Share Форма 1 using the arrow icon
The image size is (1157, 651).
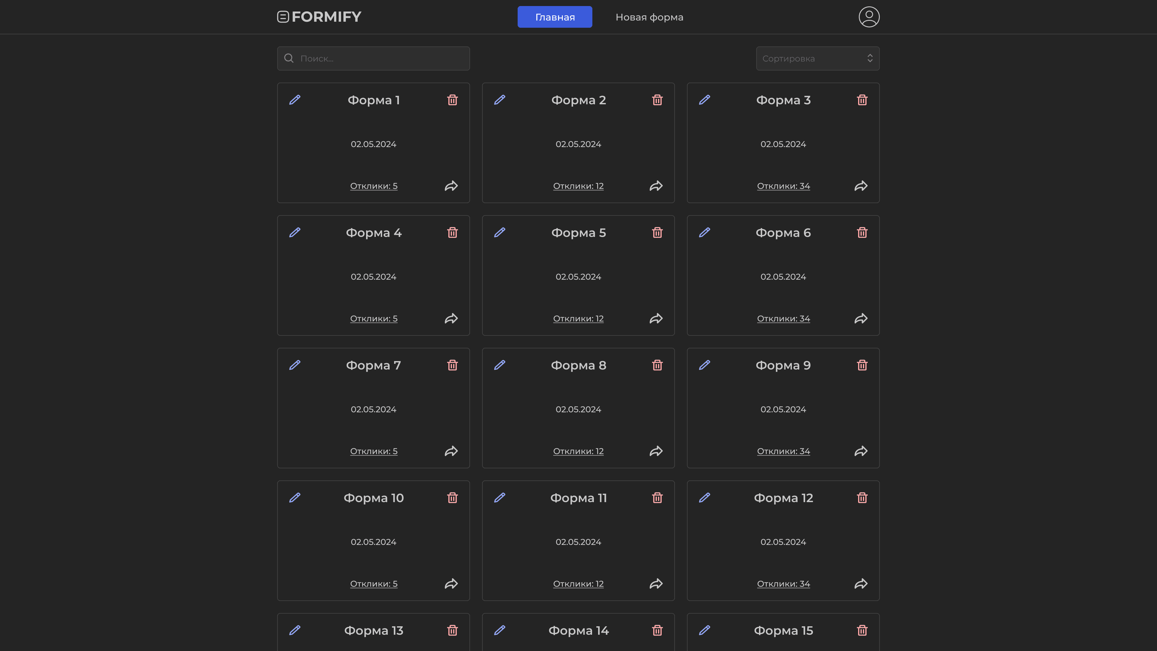coord(451,186)
